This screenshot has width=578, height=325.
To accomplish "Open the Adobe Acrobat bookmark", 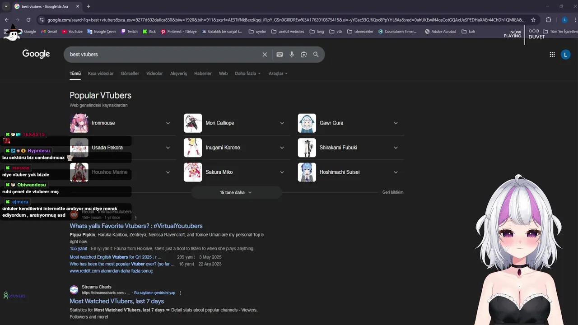I will 440,32.
